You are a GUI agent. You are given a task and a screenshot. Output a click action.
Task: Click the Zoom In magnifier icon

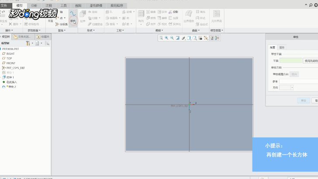[166, 38]
